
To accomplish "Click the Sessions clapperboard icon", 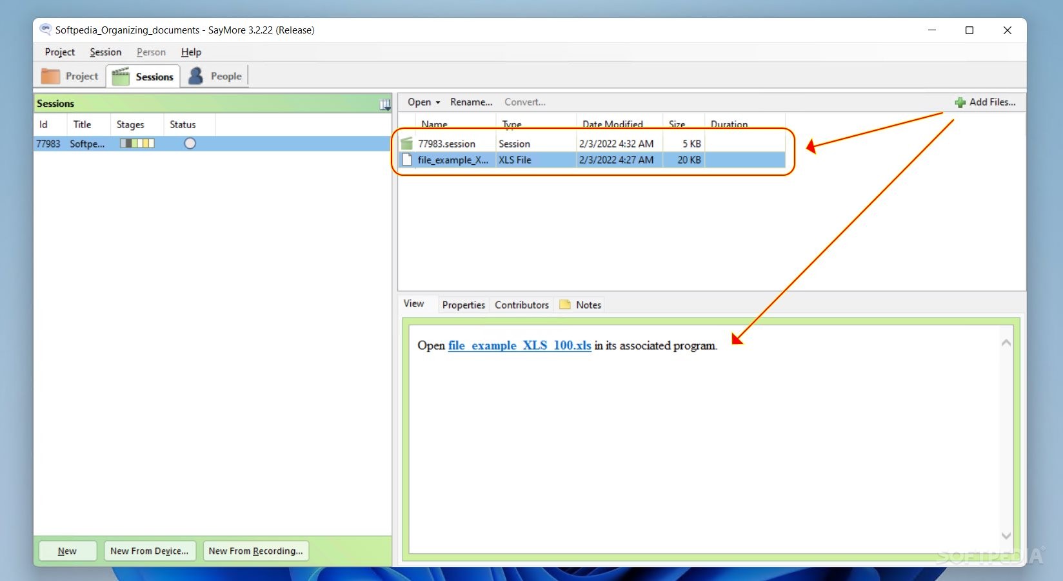I will (x=121, y=77).
